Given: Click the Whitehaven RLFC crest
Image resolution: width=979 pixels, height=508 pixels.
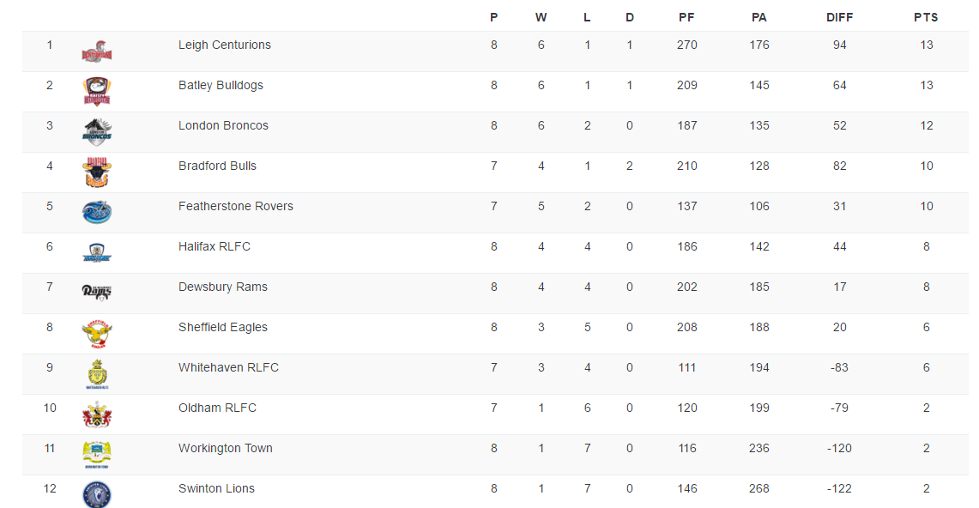Looking at the screenshot, I should [97, 374].
